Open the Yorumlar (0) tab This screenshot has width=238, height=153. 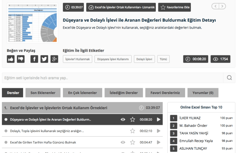point(203,93)
